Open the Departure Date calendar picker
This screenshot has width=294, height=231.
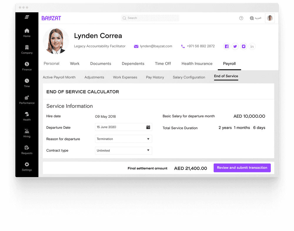(148, 127)
